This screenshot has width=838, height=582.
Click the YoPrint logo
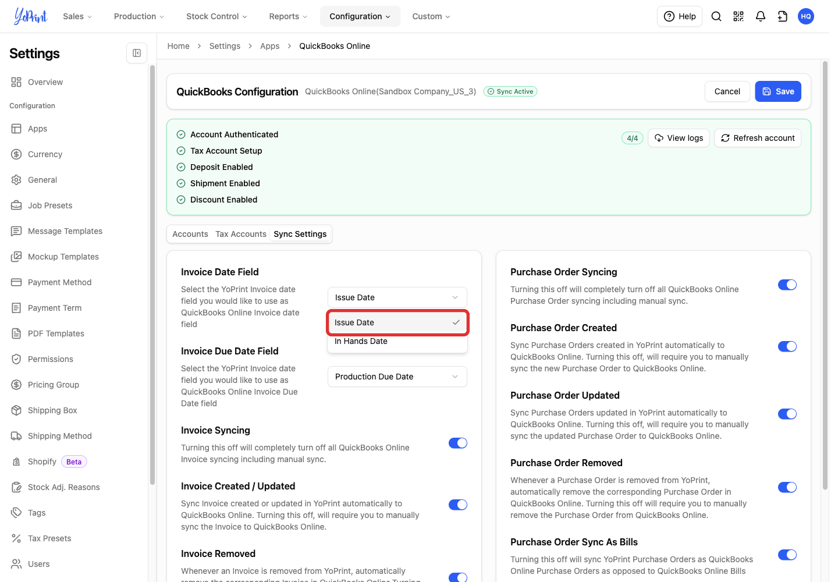tap(31, 16)
